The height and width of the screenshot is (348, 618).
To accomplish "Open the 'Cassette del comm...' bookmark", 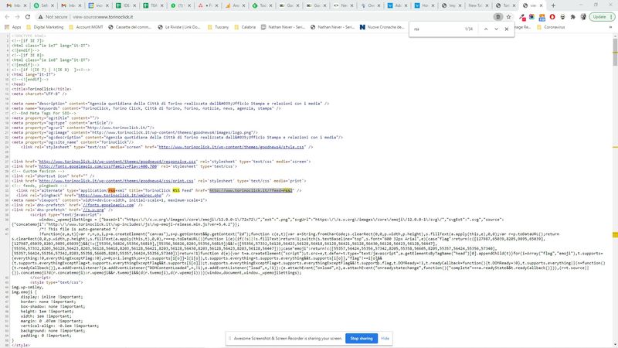I will (130, 27).
